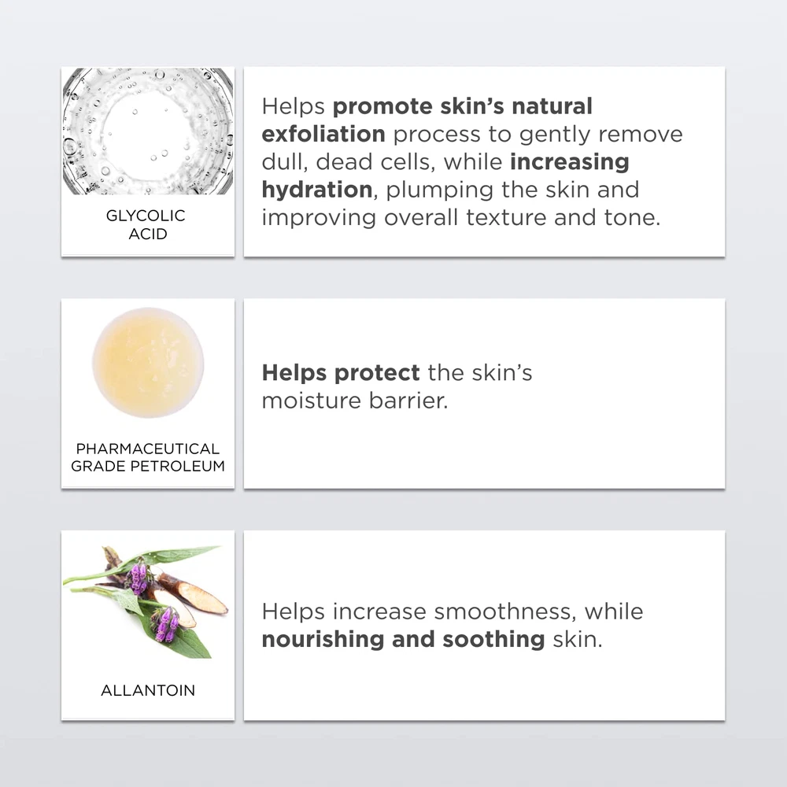Select the bold 'increasing' word

coord(570,162)
